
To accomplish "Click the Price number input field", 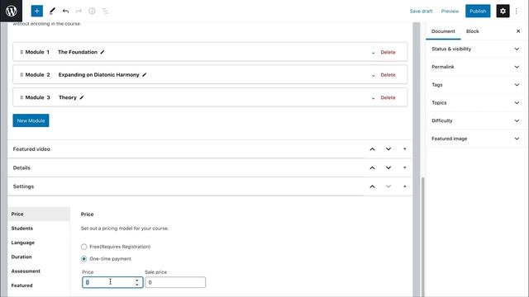I will pyautogui.click(x=112, y=282).
